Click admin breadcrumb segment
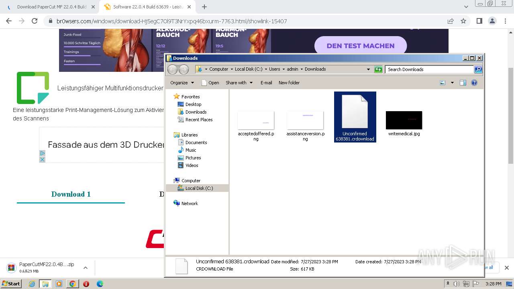 click(292, 69)
